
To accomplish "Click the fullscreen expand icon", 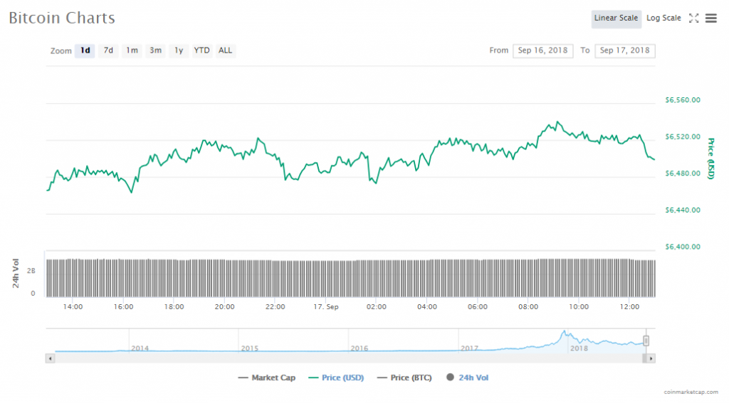I will [693, 18].
